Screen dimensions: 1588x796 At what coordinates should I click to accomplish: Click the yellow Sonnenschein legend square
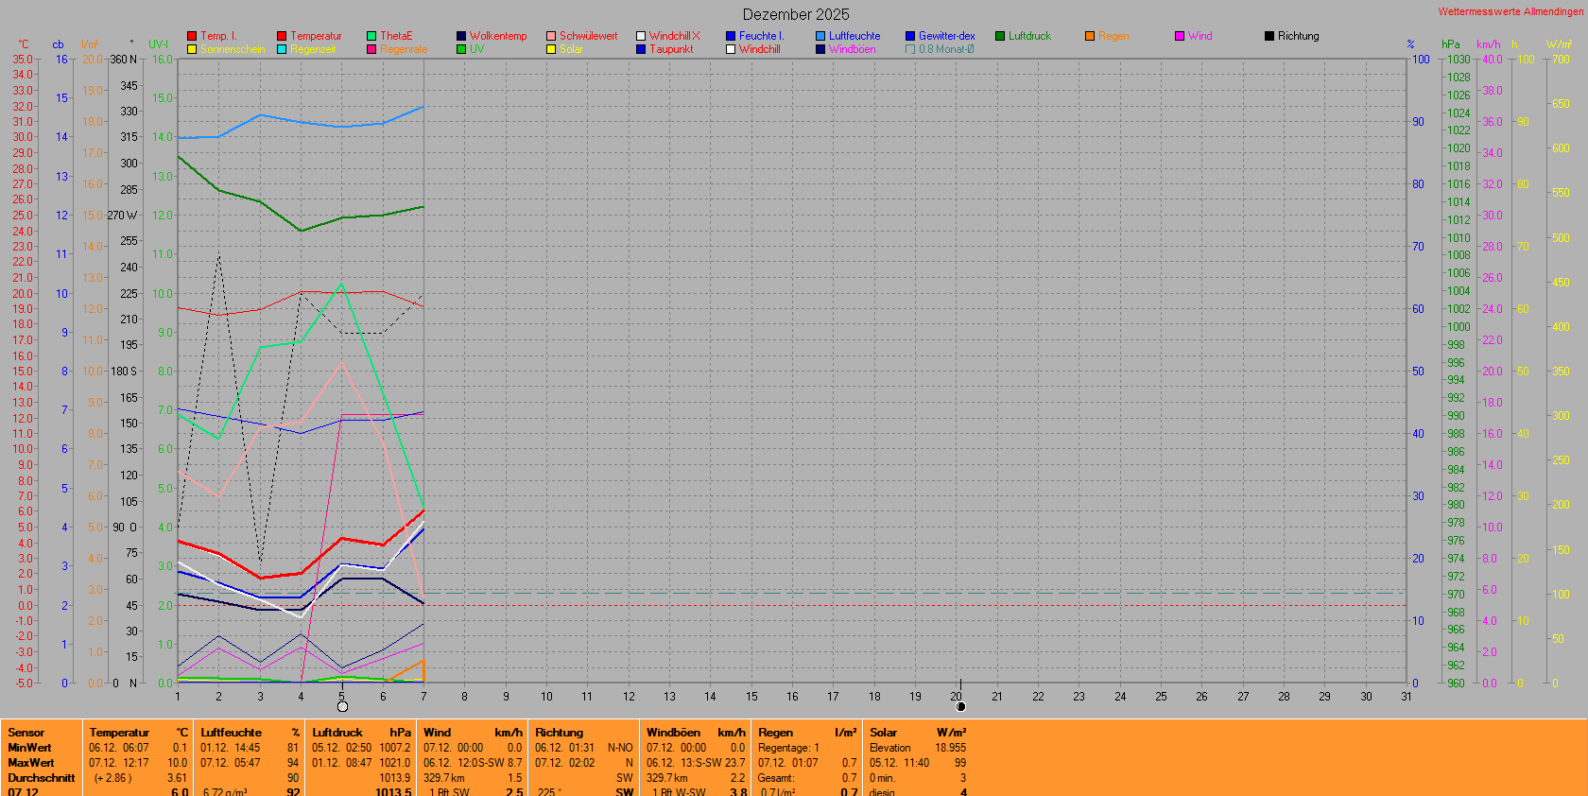point(192,49)
